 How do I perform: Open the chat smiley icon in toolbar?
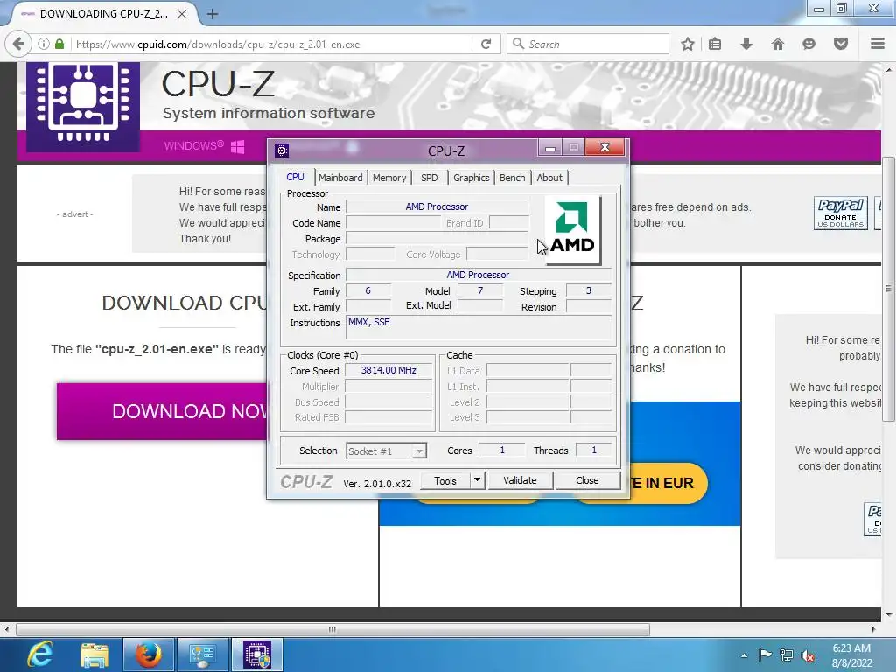pyautogui.click(x=808, y=44)
